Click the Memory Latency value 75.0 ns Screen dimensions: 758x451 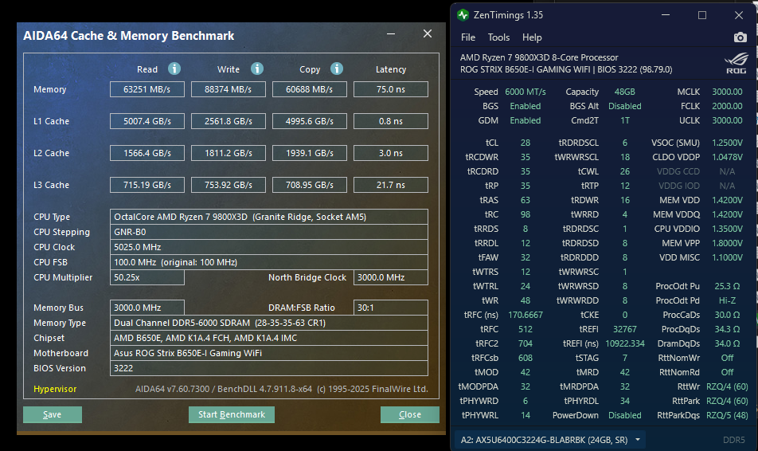tap(391, 89)
